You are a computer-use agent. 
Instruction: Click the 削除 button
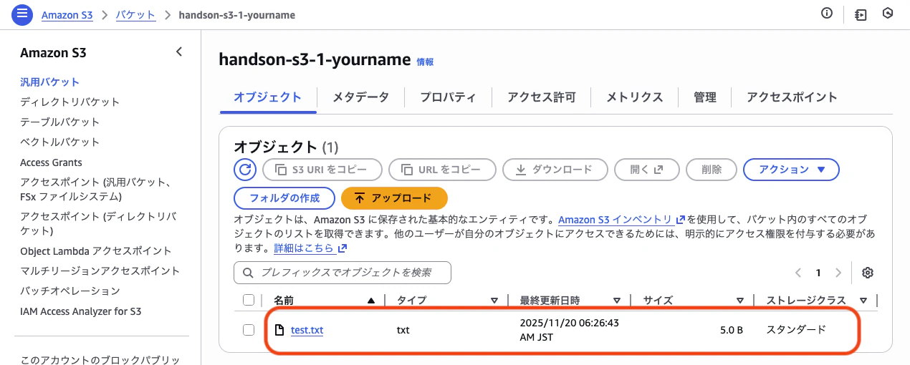(712, 170)
